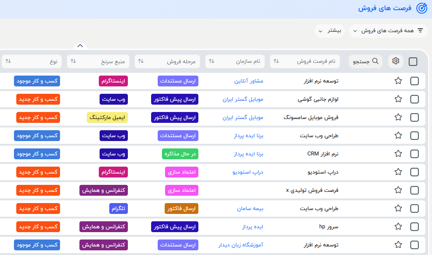This screenshot has height=255, width=432.
Task: Open موبایل گستر ایران organization link
Action: (243, 99)
